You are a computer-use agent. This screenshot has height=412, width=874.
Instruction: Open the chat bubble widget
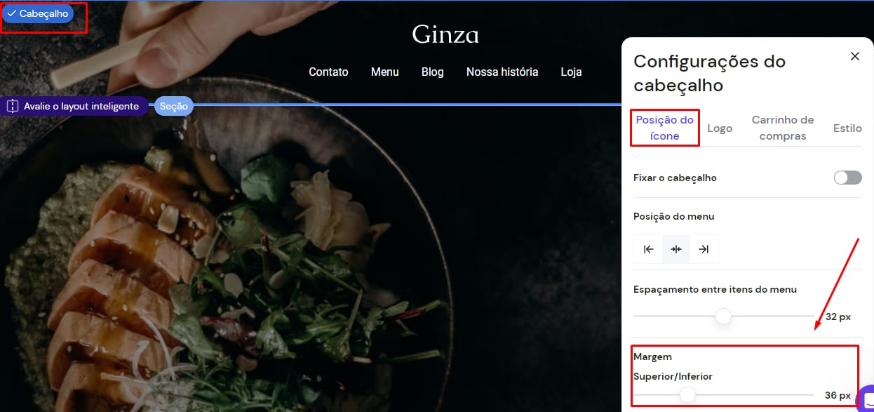pos(866,398)
